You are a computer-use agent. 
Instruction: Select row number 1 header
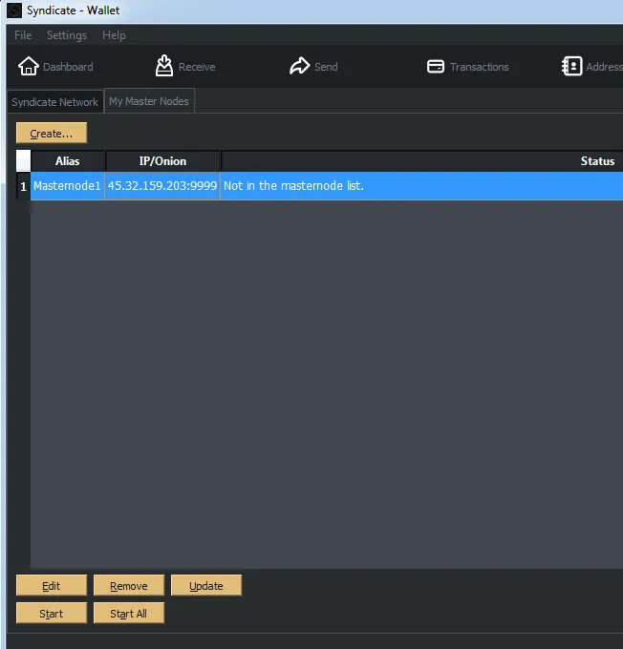click(x=23, y=186)
